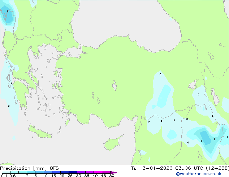Click the 'Precipitation [mm]' title text
This screenshot has width=229, height=177.
tap(23, 168)
